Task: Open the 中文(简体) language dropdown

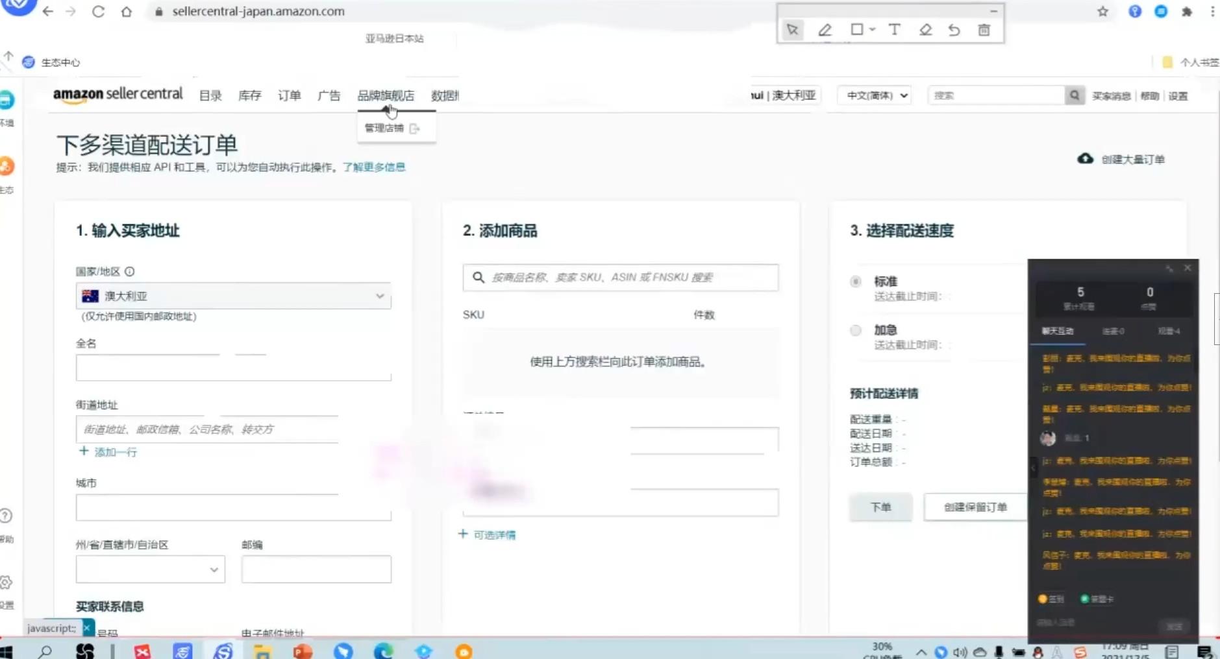Action: pyautogui.click(x=874, y=95)
